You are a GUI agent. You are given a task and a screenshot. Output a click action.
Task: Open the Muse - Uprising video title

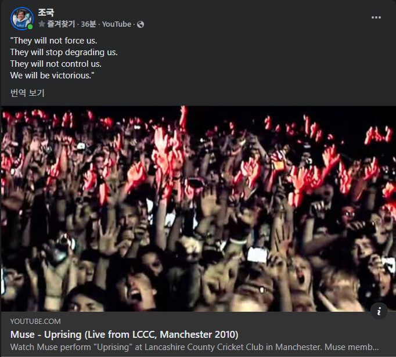[x=124, y=334]
